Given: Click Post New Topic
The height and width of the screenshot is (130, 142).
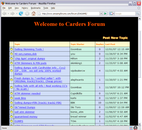Looking at the screenshot, I should 115,38.
